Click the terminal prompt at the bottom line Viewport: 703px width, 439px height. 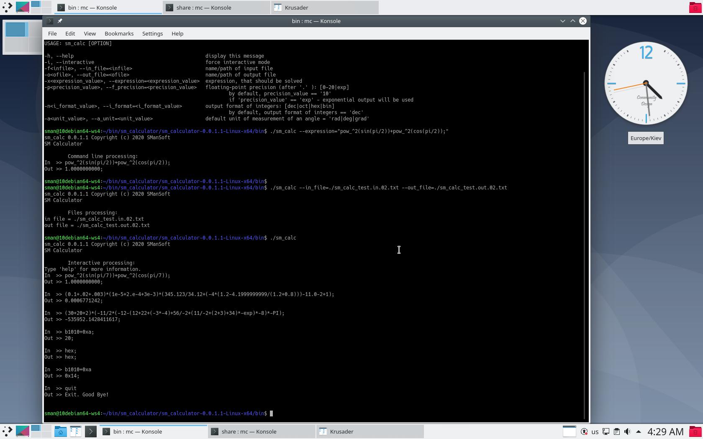(159, 413)
